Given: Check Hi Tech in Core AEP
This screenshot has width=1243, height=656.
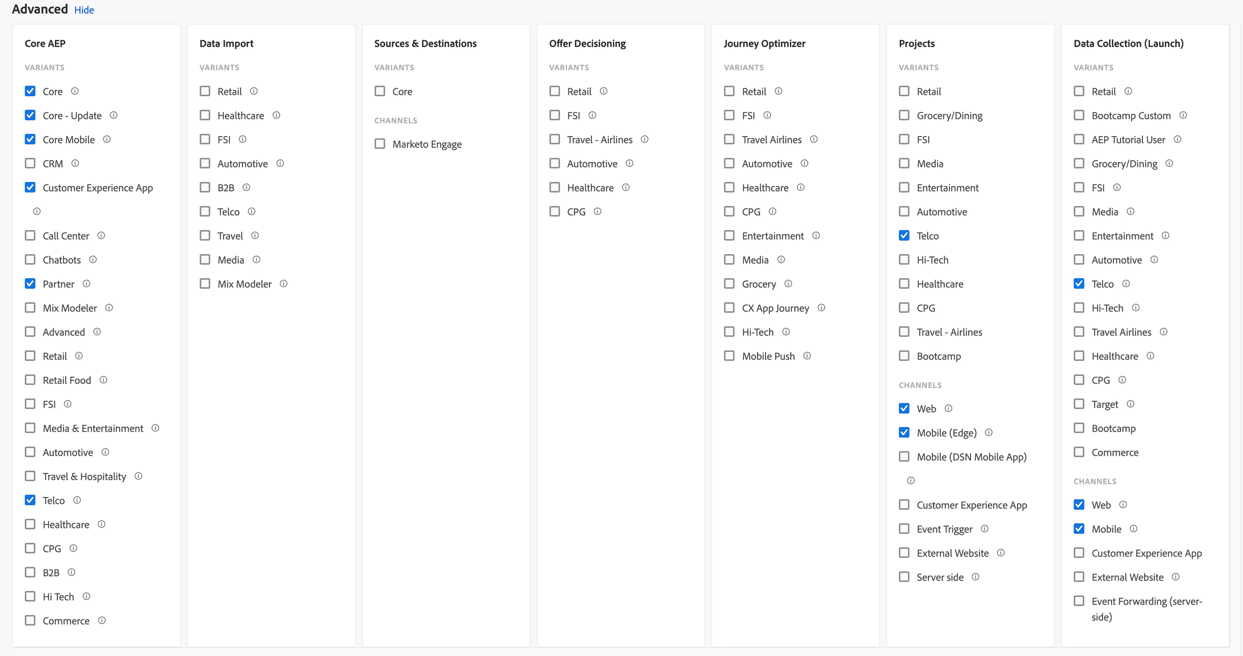Looking at the screenshot, I should [30, 596].
